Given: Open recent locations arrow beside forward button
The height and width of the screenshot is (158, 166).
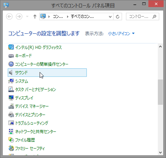Looking at the screenshot, I should (x=27, y=17).
